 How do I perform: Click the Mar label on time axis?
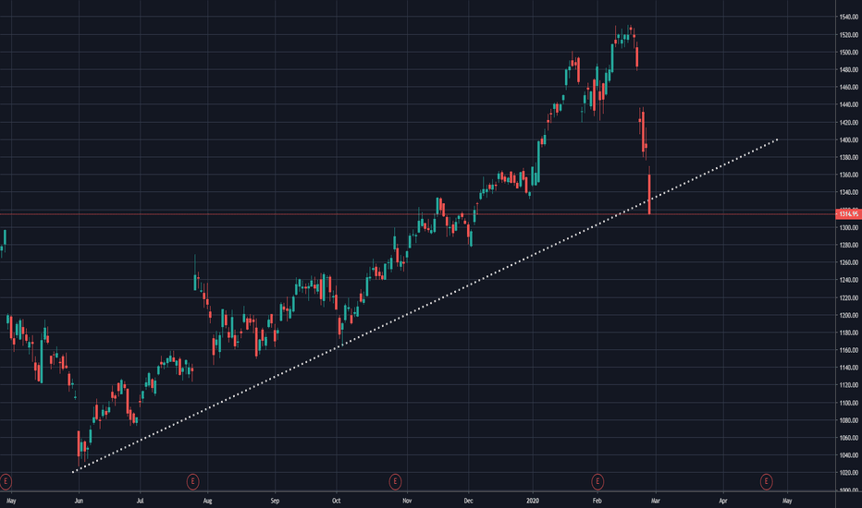coord(656,501)
